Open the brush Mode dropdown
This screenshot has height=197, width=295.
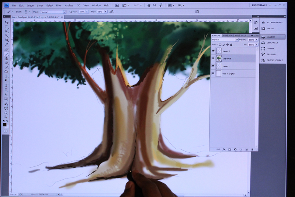[53, 12]
